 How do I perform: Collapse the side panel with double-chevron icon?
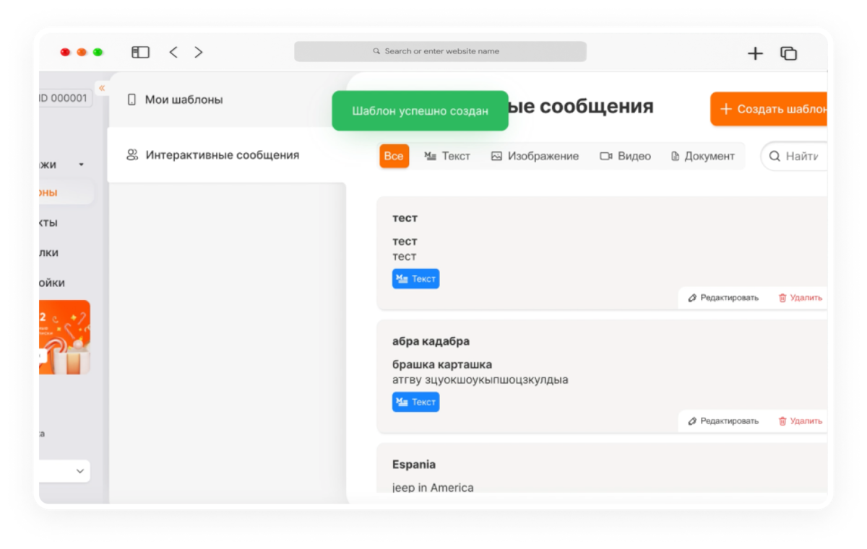tap(102, 88)
